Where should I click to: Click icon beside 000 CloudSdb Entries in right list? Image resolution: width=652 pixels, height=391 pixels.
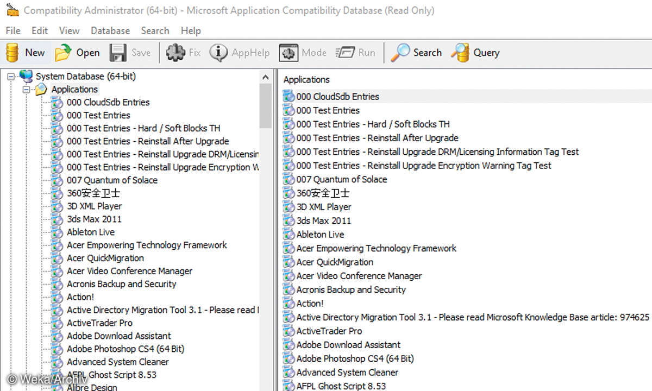pos(289,97)
